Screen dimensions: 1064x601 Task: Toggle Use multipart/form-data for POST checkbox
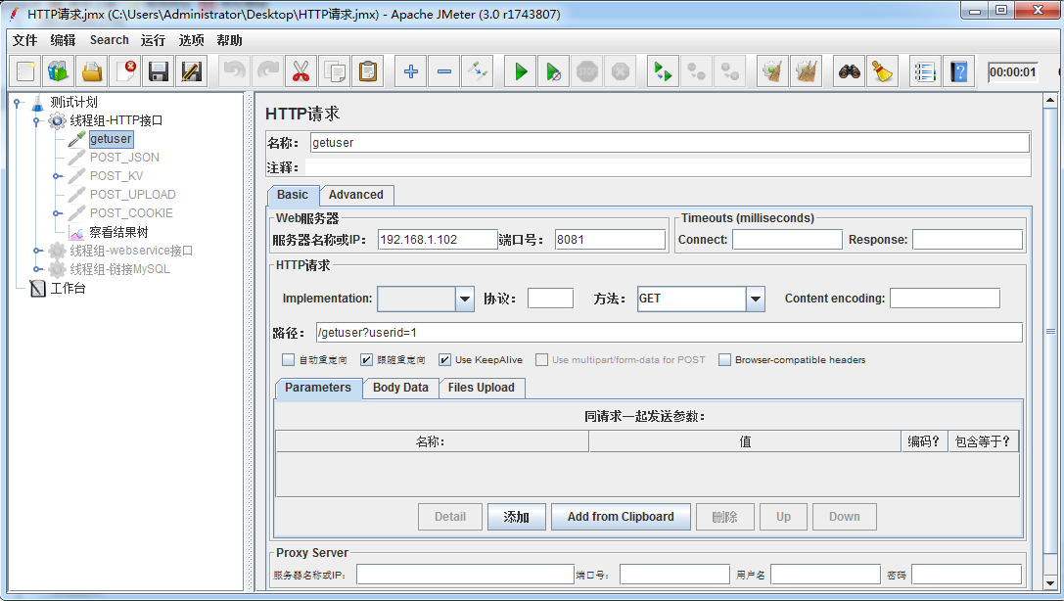click(541, 359)
